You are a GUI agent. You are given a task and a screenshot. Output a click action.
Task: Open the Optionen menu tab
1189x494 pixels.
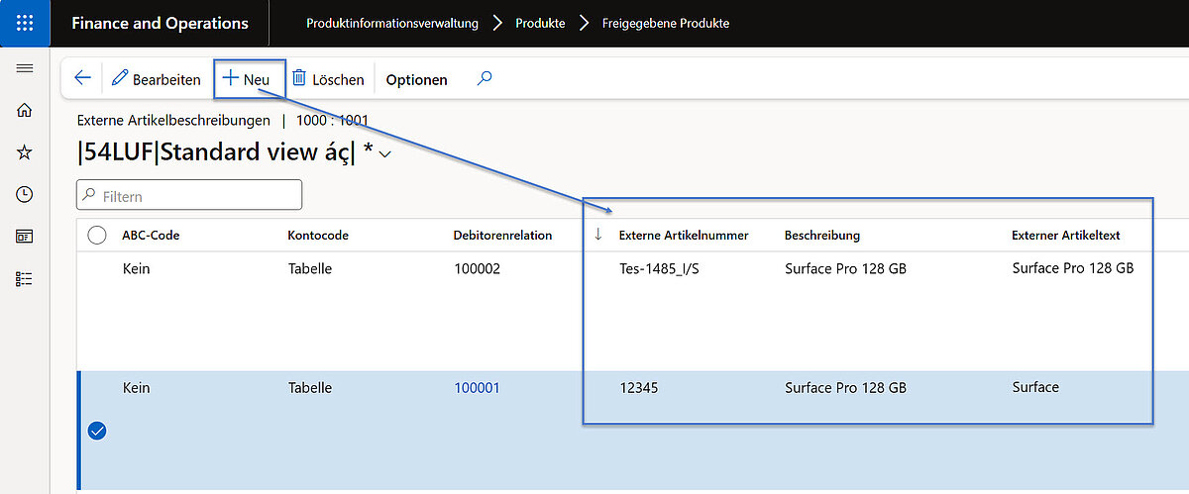pyautogui.click(x=416, y=79)
